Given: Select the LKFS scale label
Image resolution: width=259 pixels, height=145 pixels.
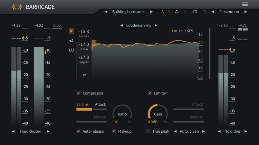Looking at the screenshot, I should [x=189, y=31].
